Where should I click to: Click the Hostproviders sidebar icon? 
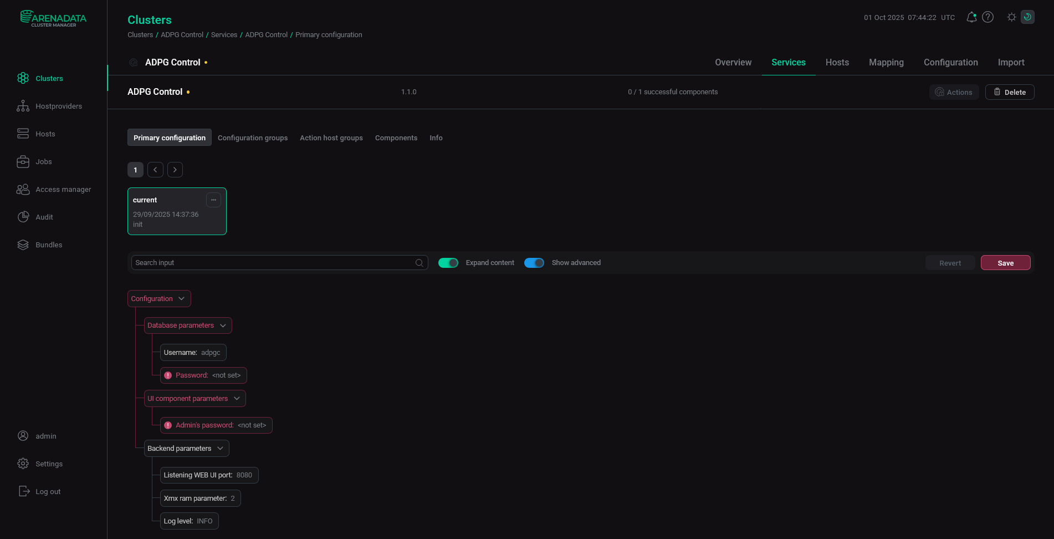(23, 106)
